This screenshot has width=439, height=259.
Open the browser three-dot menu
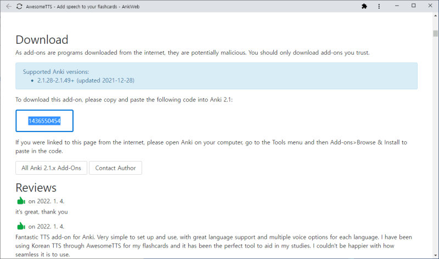pyautogui.click(x=378, y=6)
